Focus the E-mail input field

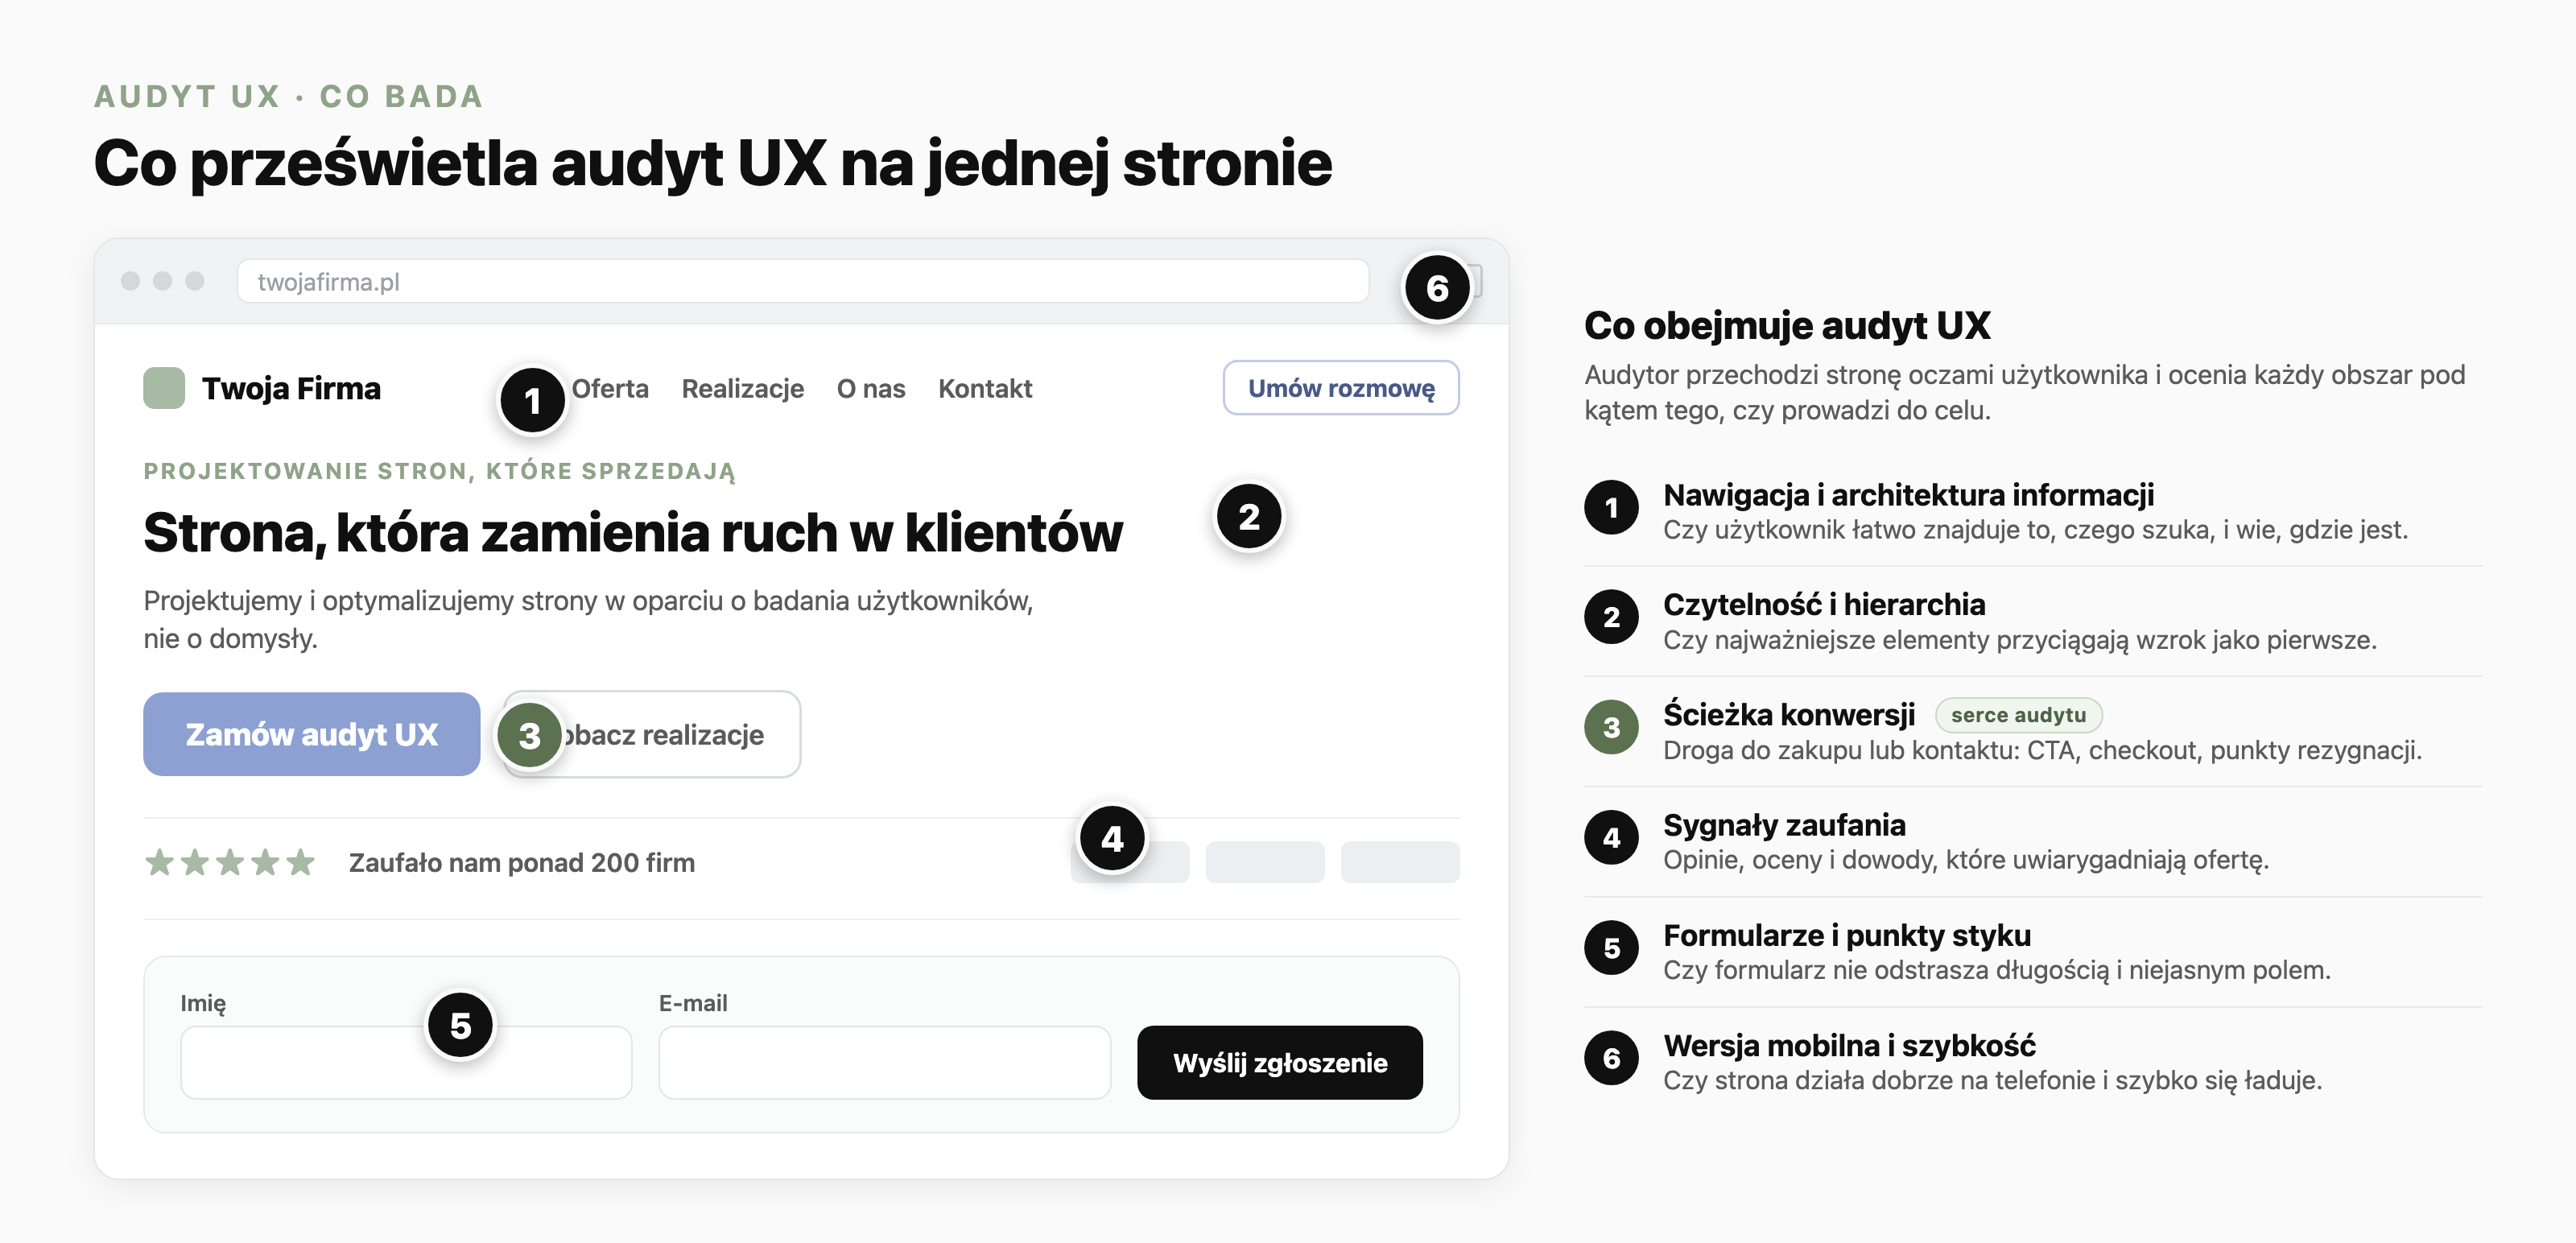point(884,1062)
